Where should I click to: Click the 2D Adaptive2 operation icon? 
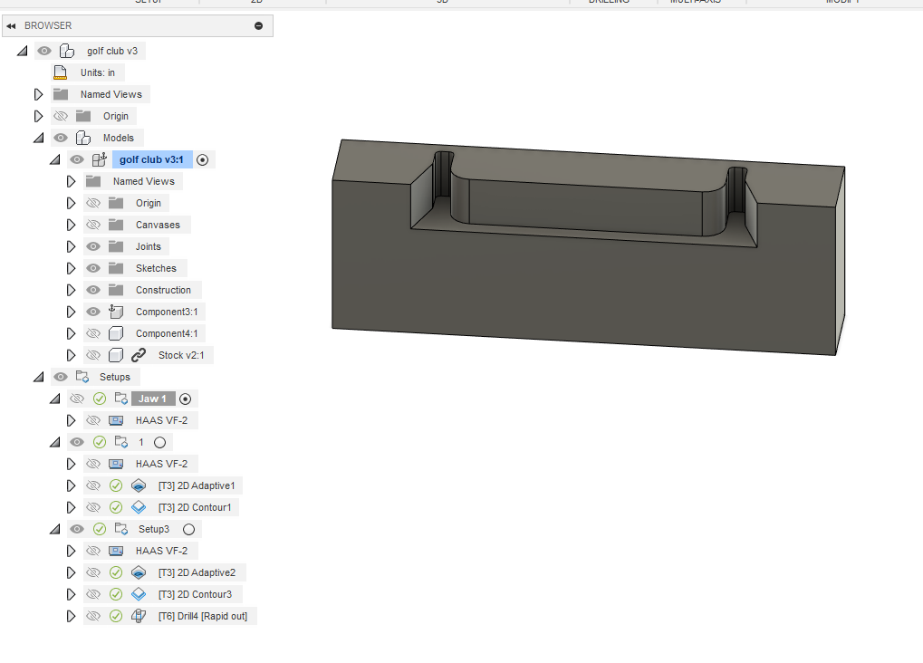click(139, 572)
